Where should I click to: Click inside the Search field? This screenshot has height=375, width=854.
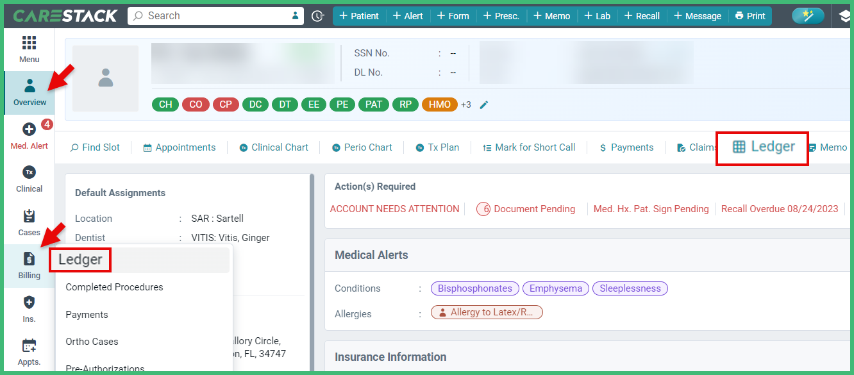point(212,15)
